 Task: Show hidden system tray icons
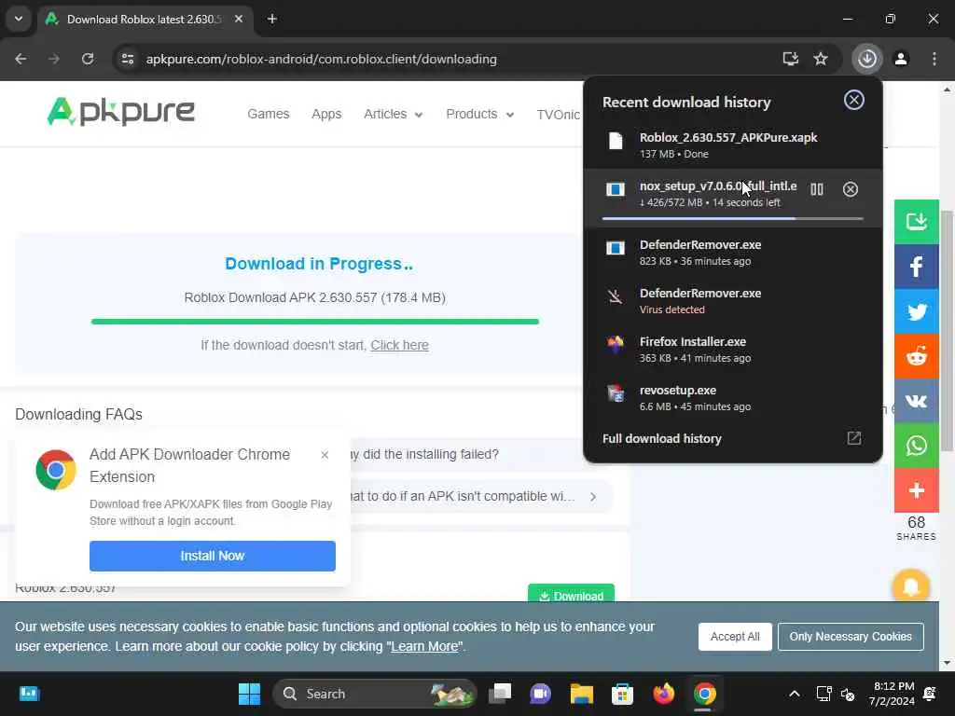(795, 694)
